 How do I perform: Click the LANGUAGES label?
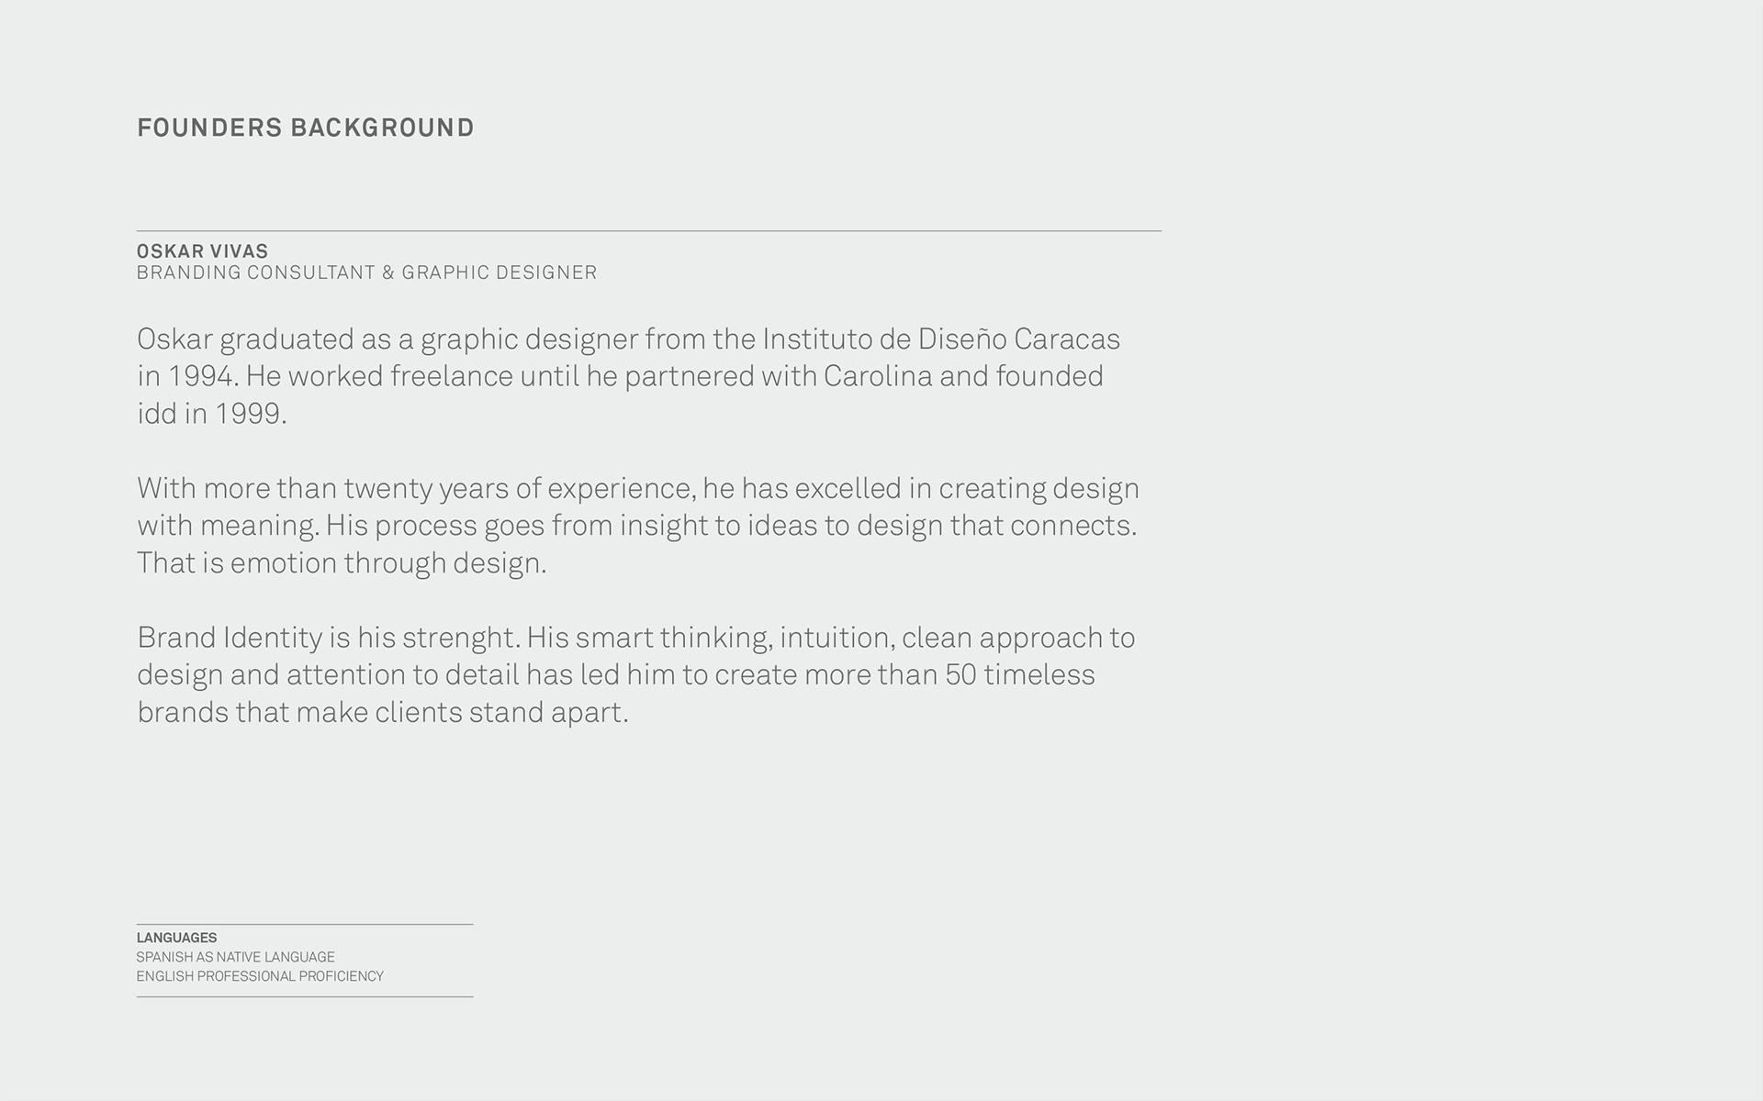(x=176, y=938)
